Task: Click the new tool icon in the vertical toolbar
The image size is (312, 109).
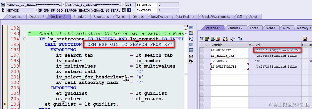Action: 191,33
